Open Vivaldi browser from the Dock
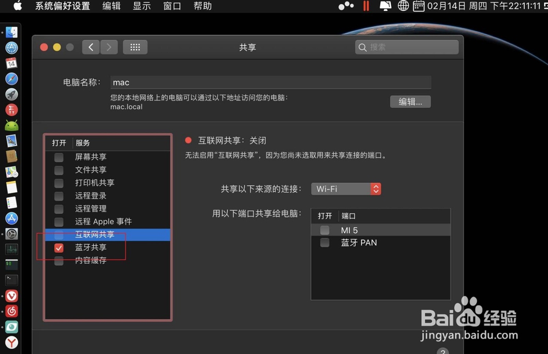This screenshot has height=354, width=548. (12, 295)
